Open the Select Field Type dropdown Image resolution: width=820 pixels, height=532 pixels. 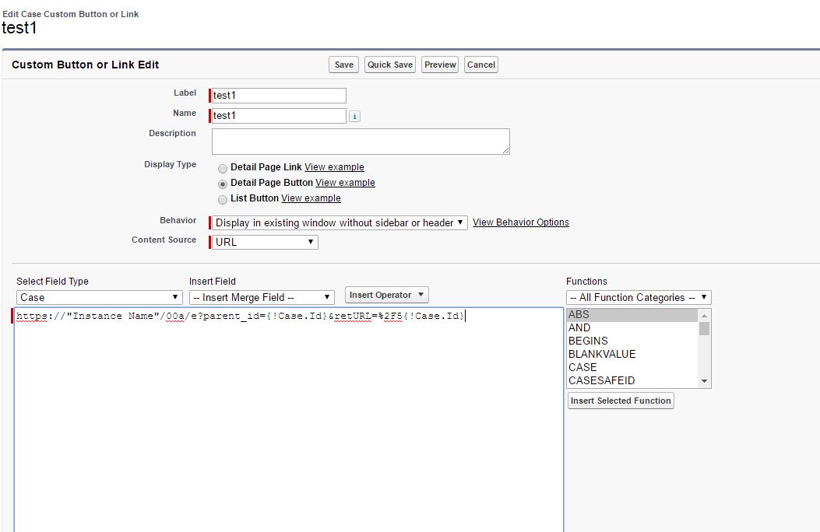click(x=99, y=297)
